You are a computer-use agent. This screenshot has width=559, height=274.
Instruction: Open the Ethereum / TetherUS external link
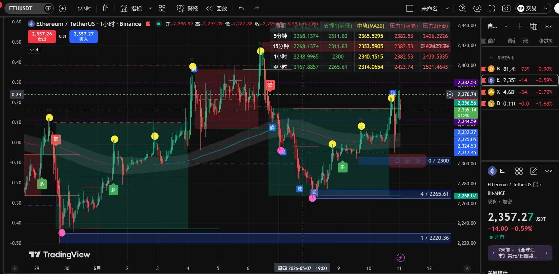coord(536,185)
